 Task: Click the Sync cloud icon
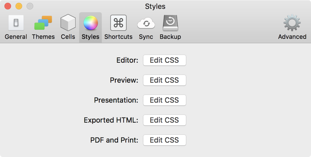coord(146,23)
